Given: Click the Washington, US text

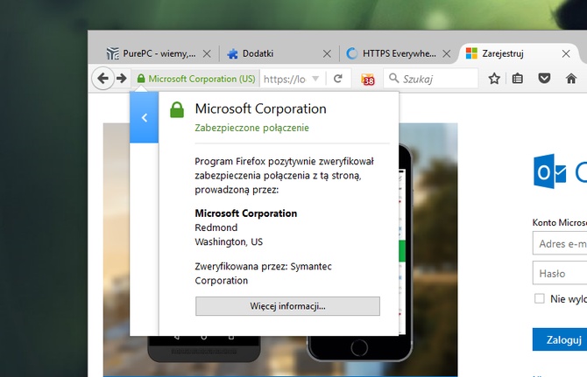Looking at the screenshot, I should (x=229, y=241).
